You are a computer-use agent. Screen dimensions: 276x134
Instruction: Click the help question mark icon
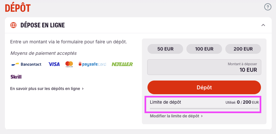pyautogui.click(x=268, y=7)
